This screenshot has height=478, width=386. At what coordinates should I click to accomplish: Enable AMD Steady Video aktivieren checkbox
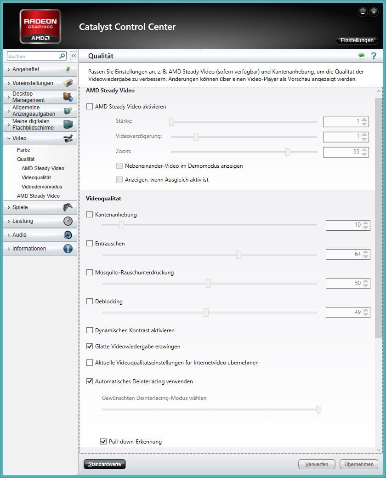(x=90, y=106)
